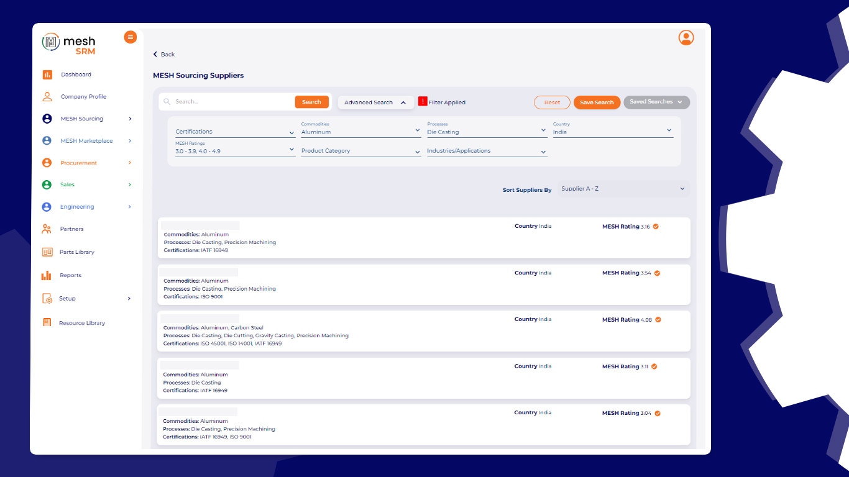Click the Partners people icon
The image size is (849, 477).
[47, 229]
